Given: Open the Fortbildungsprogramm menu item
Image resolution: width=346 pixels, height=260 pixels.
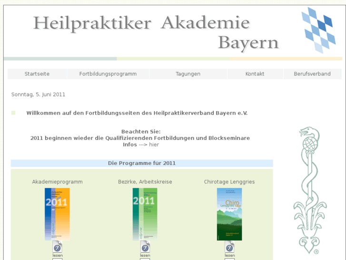Looking at the screenshot, I should click(108, 74).
